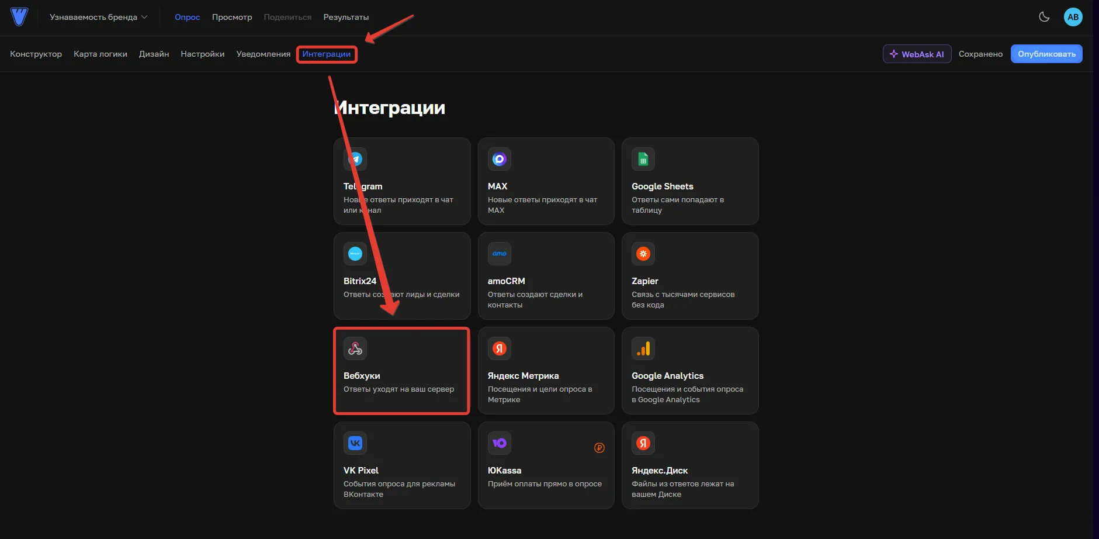Click the WebAsk logo icon

tap(19, 17)
